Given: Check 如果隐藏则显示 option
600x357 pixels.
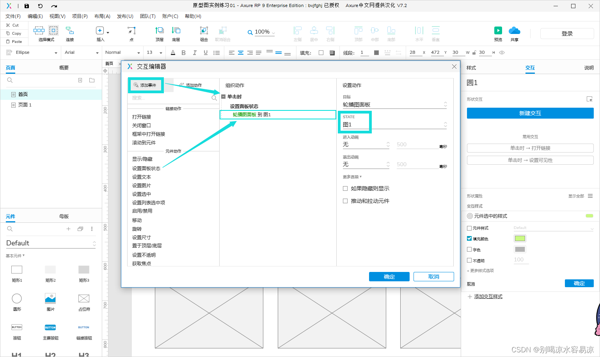Looking at the screenshot, I should pos(345,188).
